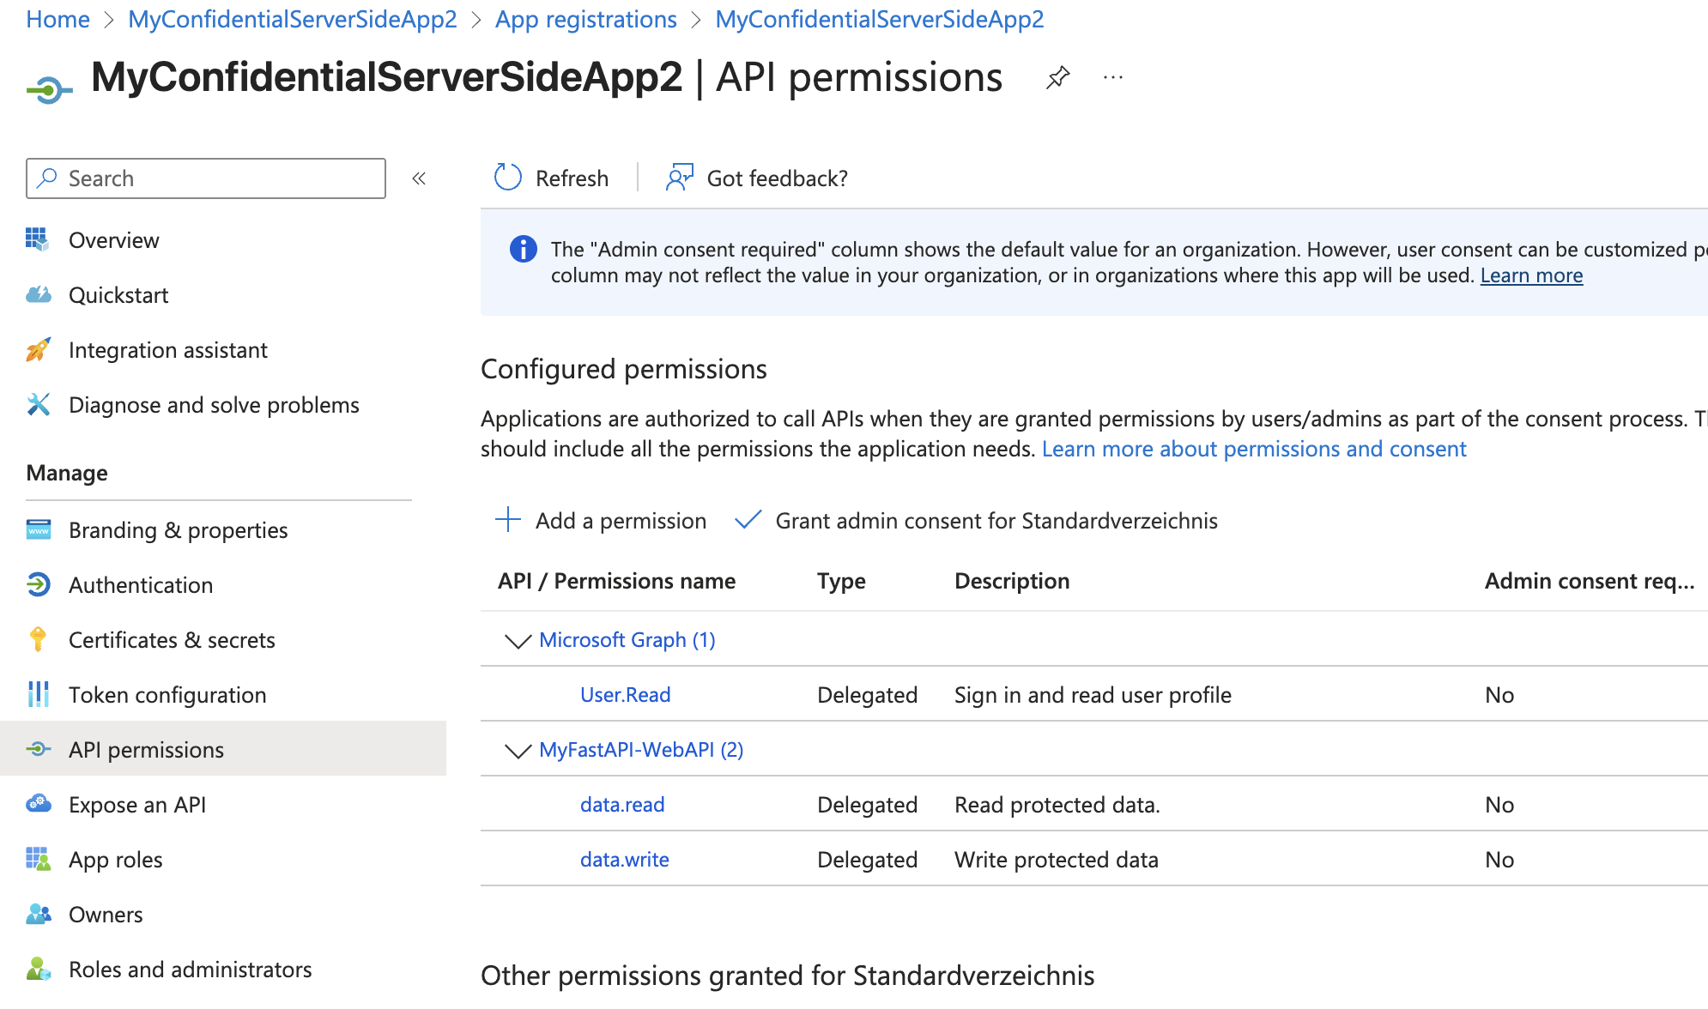Collapse the left sidebar menu
This screenshot has height=1009, width=1708.
pos(419,178)
